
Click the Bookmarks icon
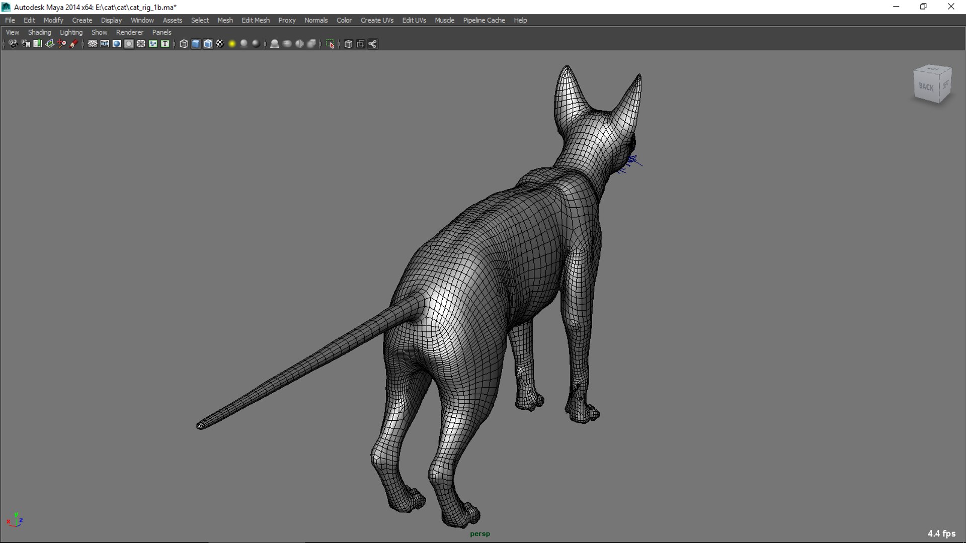pyautogui.click(x=37, y=44)
